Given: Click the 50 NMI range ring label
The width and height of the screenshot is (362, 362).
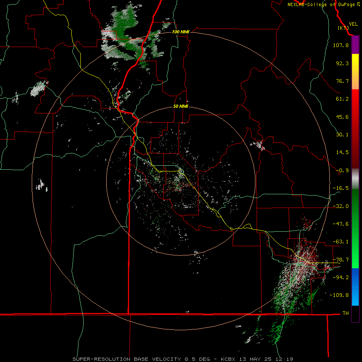Looking at the screenshot, I should click(181, 107).
